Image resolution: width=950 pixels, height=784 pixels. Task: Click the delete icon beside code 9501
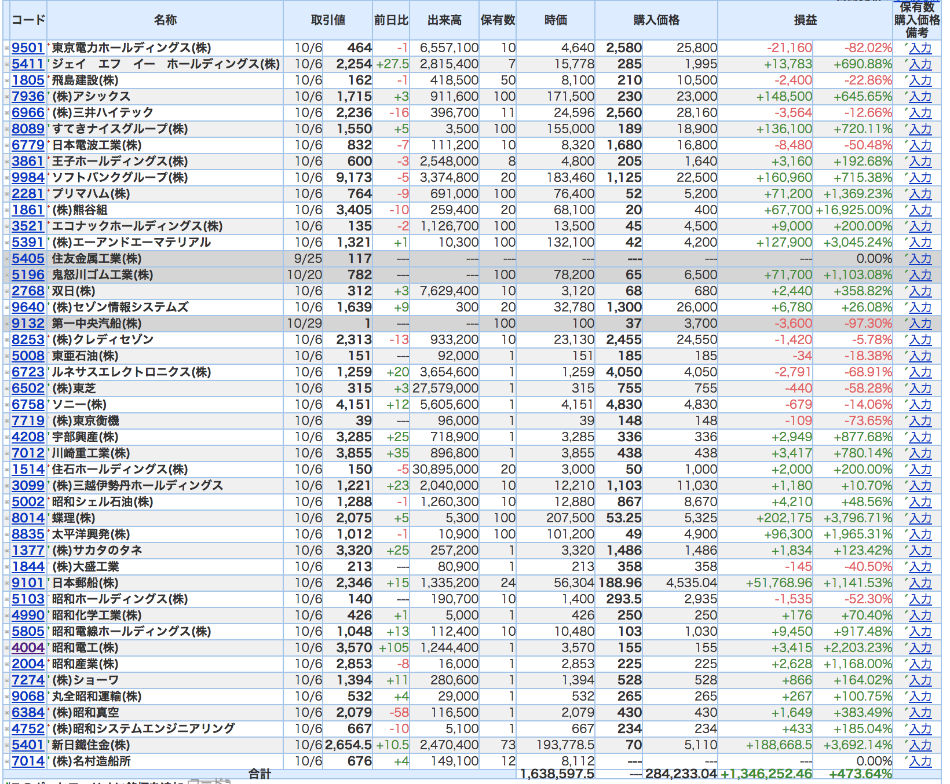pos(6,48)
